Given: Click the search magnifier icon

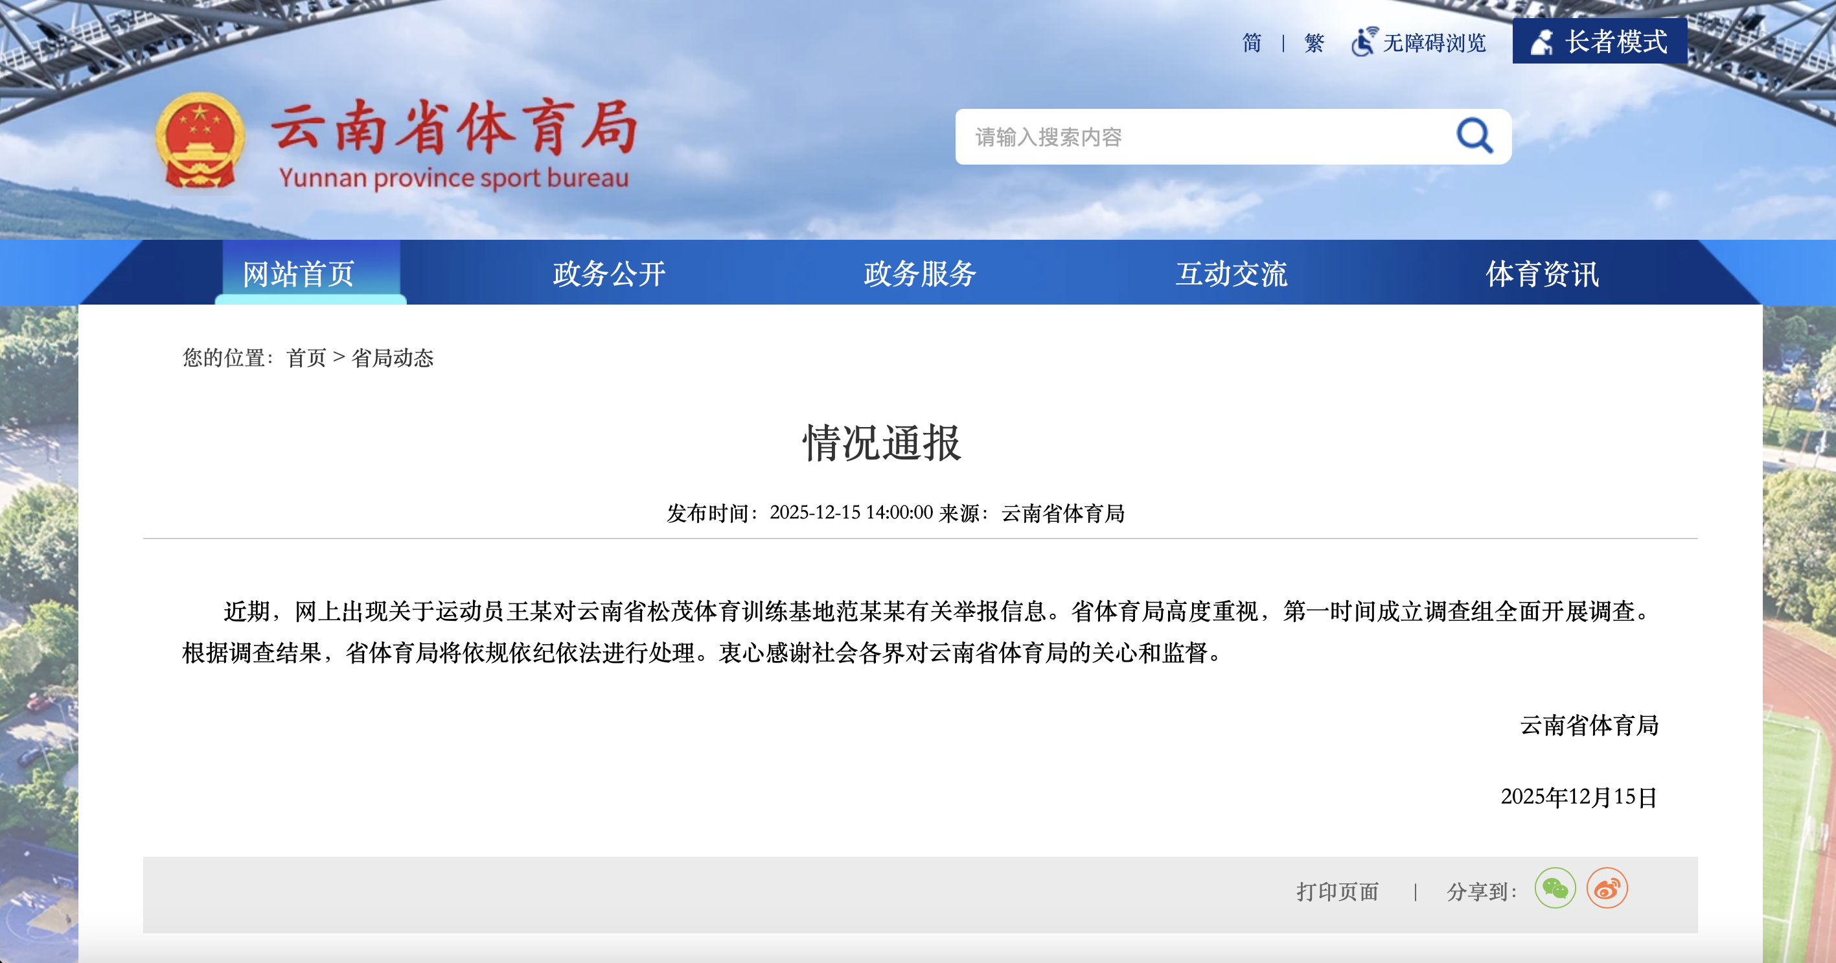Looking at the screenshot, I should (x=1474, y=135).
